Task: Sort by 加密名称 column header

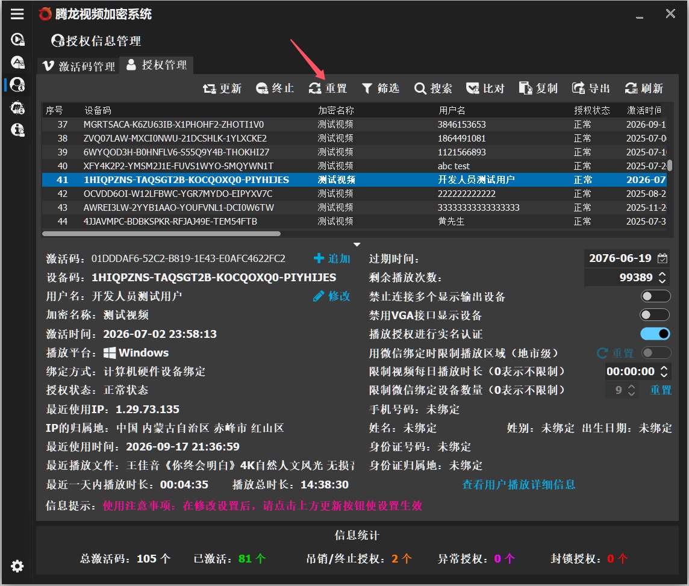Action: [x=335, y=110]
